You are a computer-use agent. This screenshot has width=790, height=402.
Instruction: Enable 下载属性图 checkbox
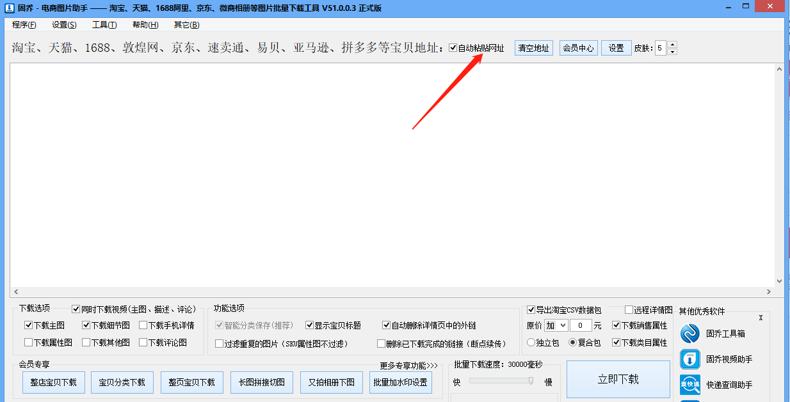[x=28, y=343]
